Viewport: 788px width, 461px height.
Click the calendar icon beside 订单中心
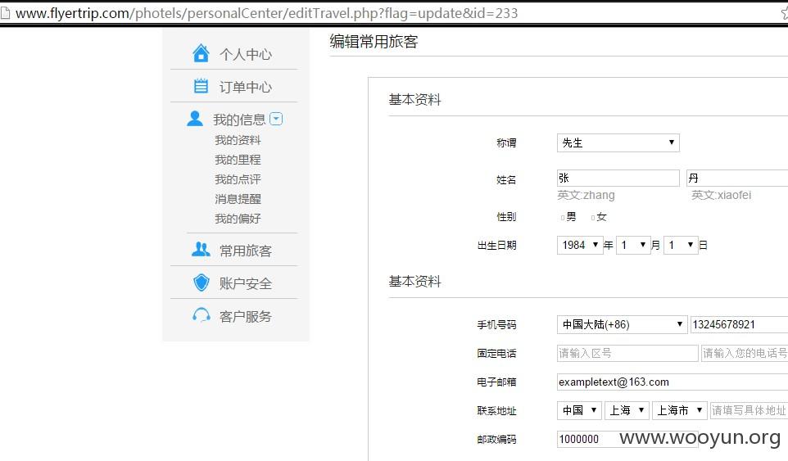[x=201, y=86]
